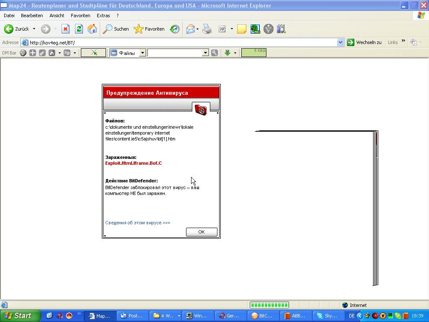Open the Extras menu
Screen dimensions: 429x322
click(103, 16)
